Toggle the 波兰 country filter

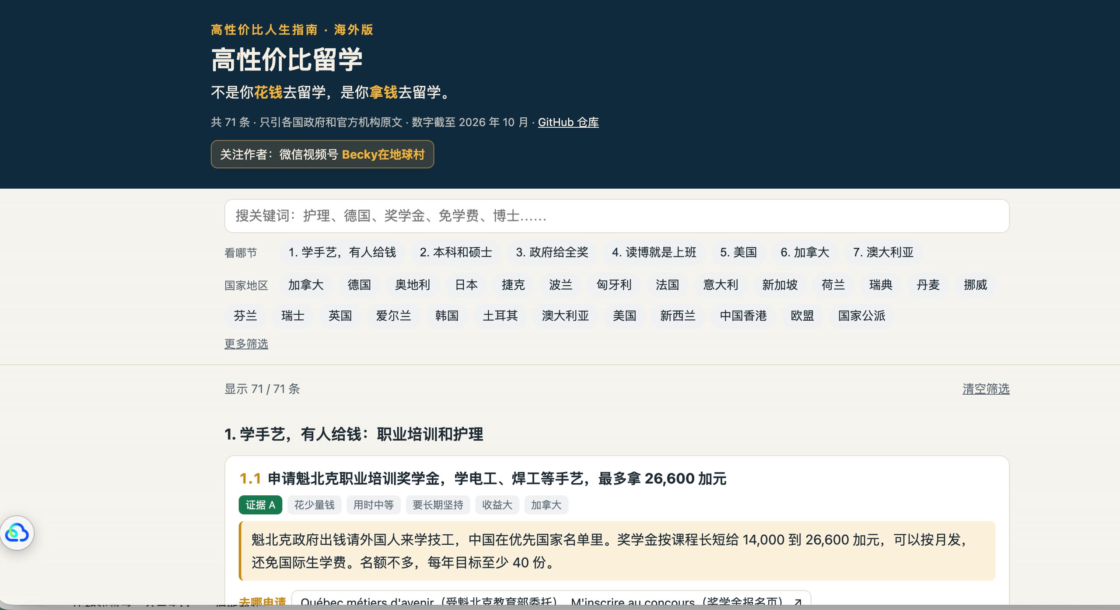(x=561, y=285)
